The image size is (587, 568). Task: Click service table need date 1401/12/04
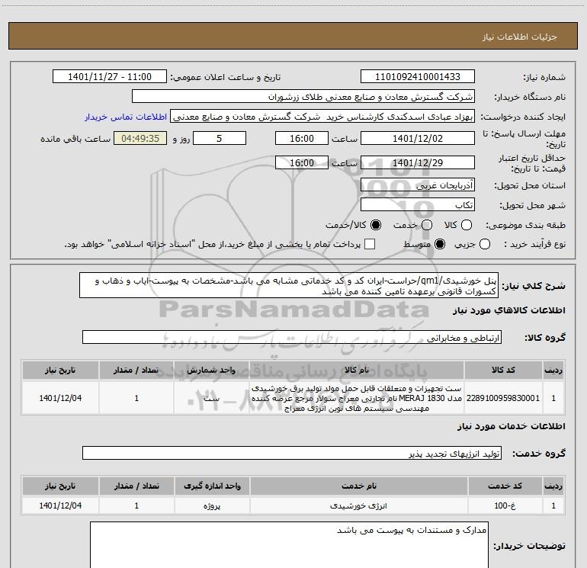[60, 505]
